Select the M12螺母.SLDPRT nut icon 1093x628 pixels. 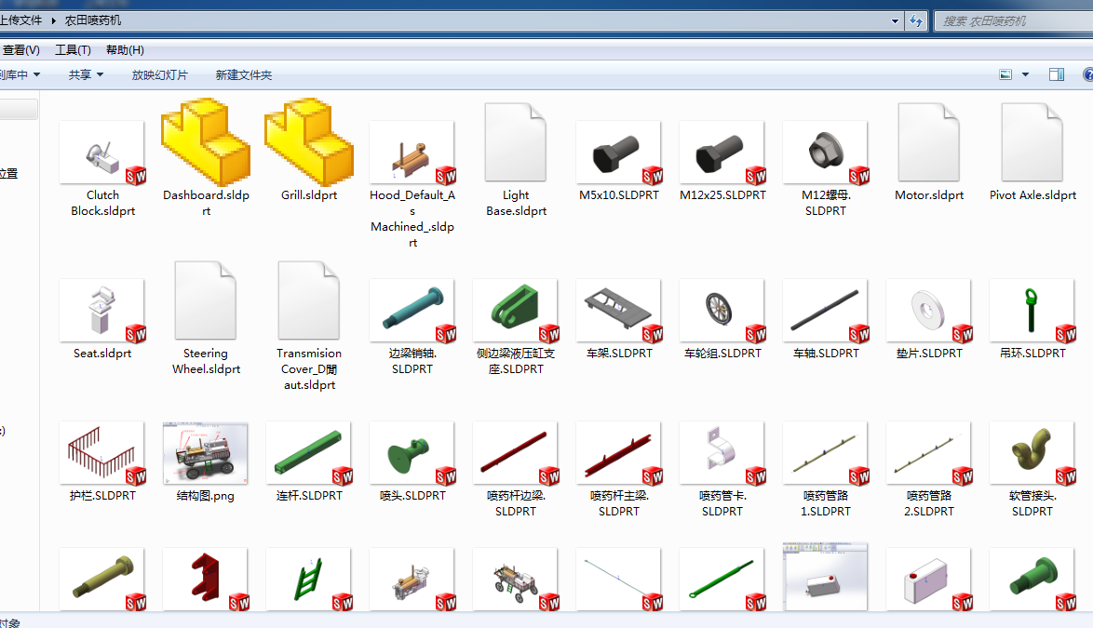pos(825,152)
